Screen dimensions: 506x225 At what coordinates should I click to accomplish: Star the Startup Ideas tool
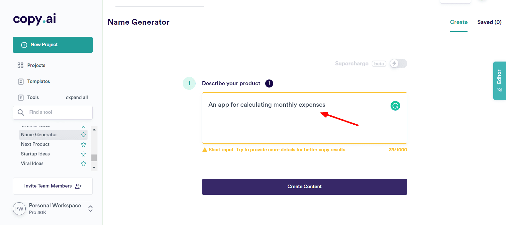(x=83, y=154)
